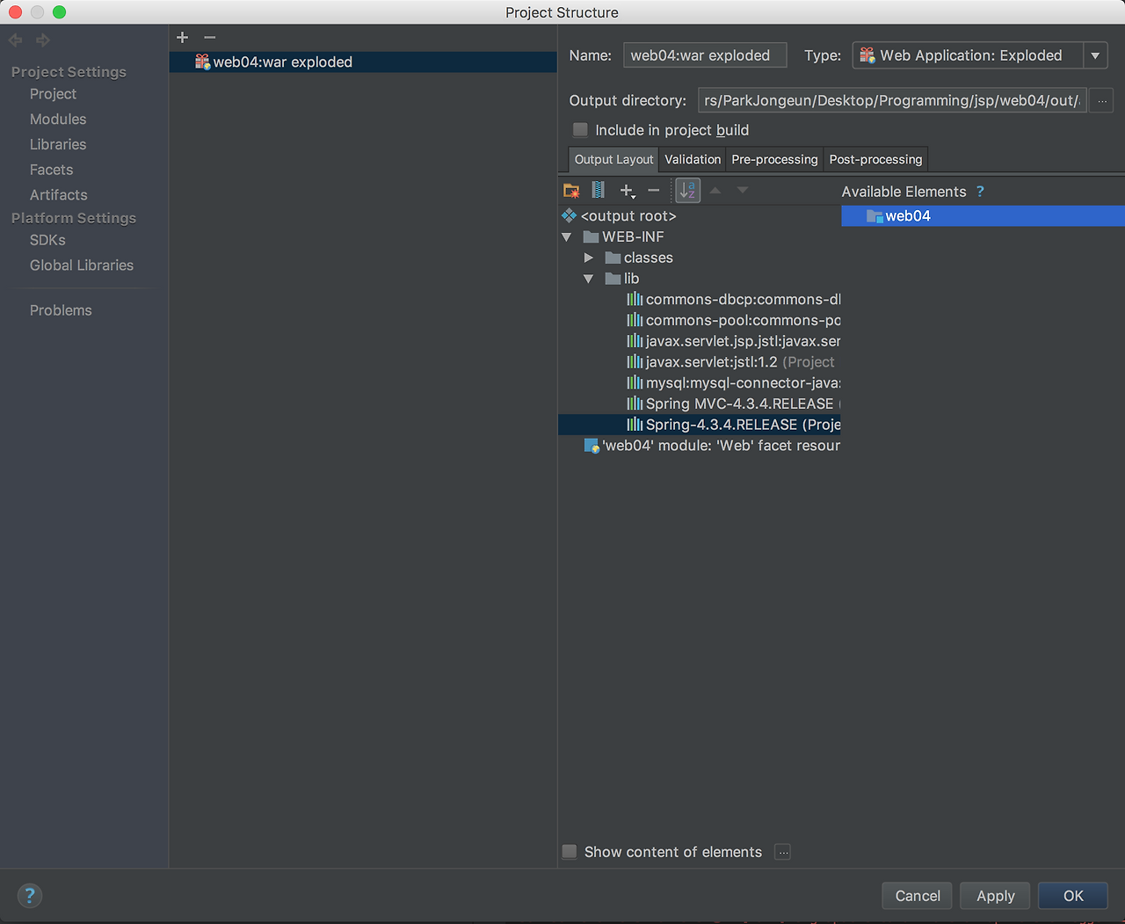Screen dimensions: 1125x924
Task: Open the add copy of element menu
Action: pyautogui.click(x=628, y=190)
